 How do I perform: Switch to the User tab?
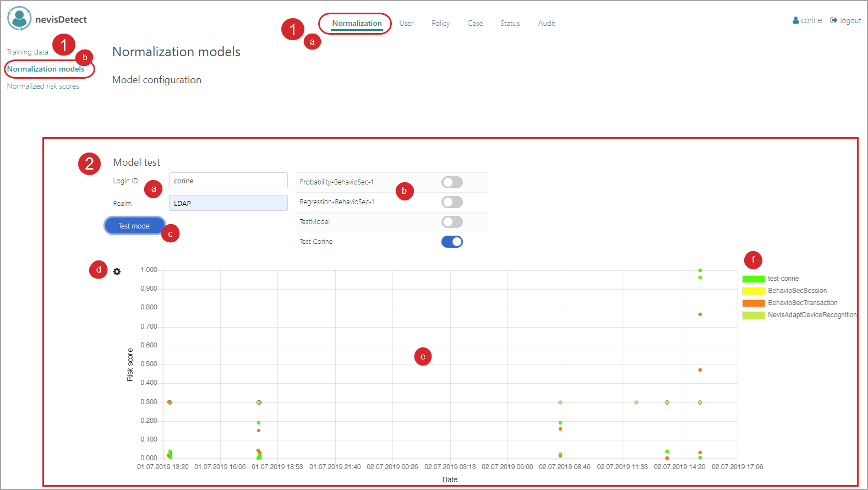pyautogui.click(x=406, y=23)
